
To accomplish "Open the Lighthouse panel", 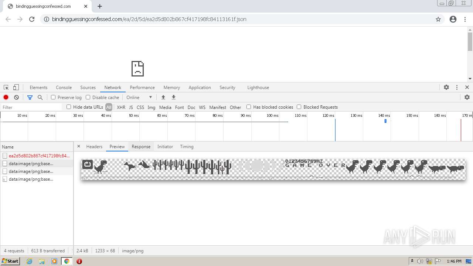I will point(258,88).
